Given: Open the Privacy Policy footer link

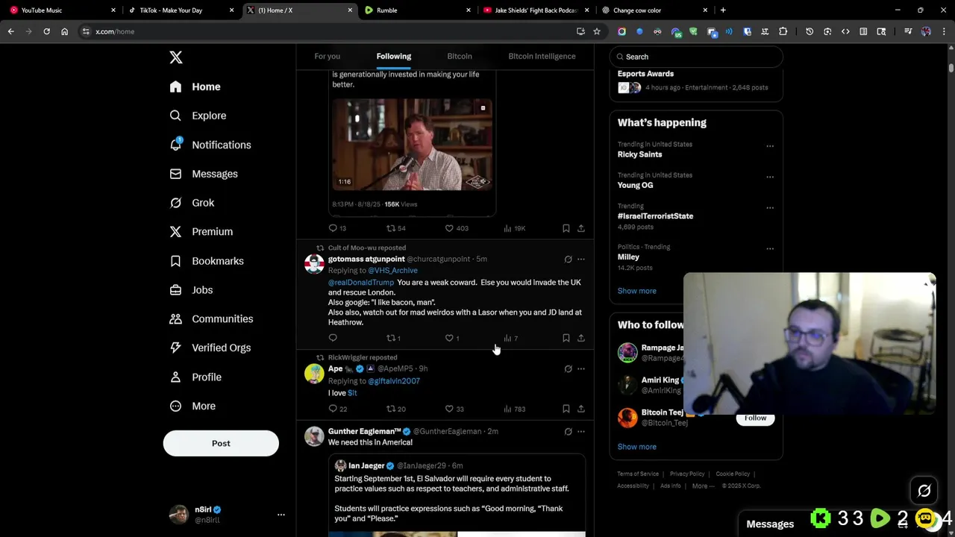Looking at the screenshot, I should [x=687, y=474].
